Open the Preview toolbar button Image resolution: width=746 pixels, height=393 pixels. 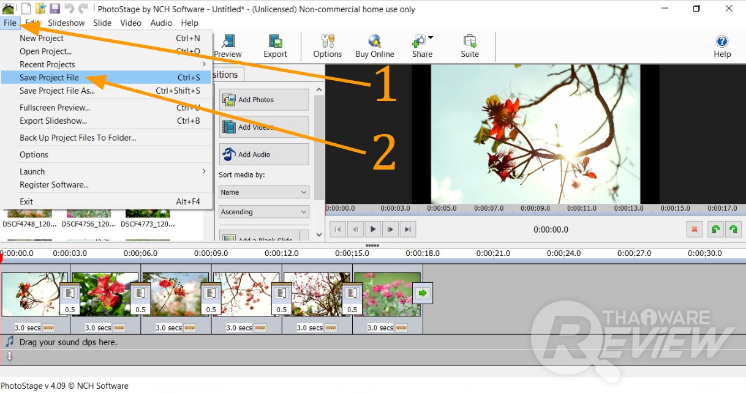point(228,47)
